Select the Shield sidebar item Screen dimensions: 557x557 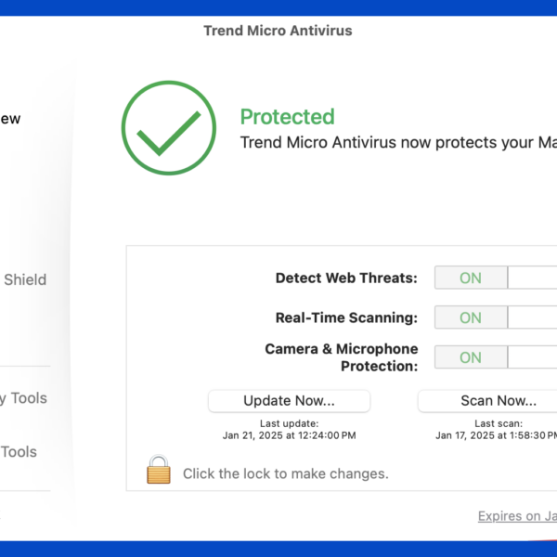tap(25, 279)
